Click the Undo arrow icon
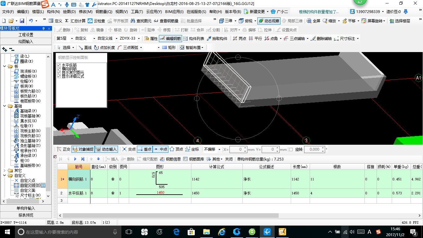The height and width of the screenshot is (238, 423). pyautogui.click(x=31, y=21)
